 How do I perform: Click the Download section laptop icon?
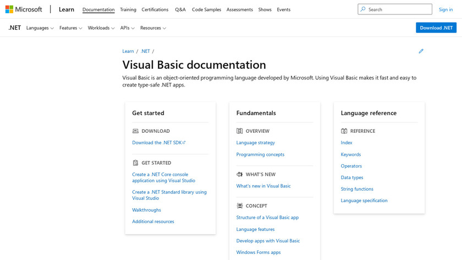pyautogui.click(x=135, y=131)
